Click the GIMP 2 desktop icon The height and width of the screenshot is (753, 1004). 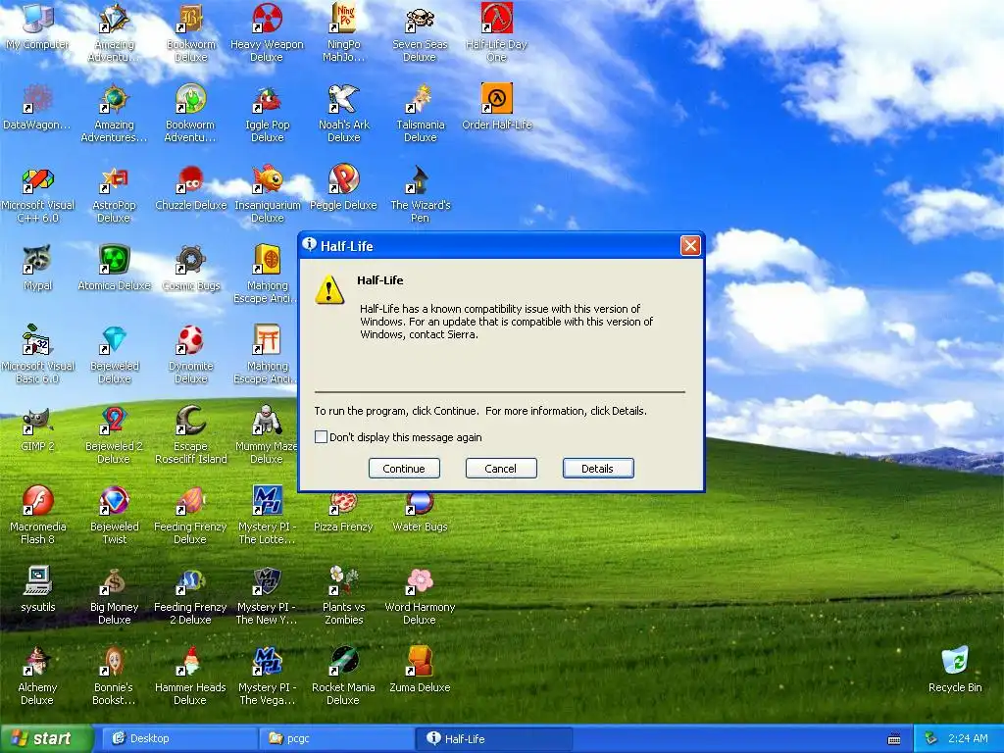(x=38, y=428)
